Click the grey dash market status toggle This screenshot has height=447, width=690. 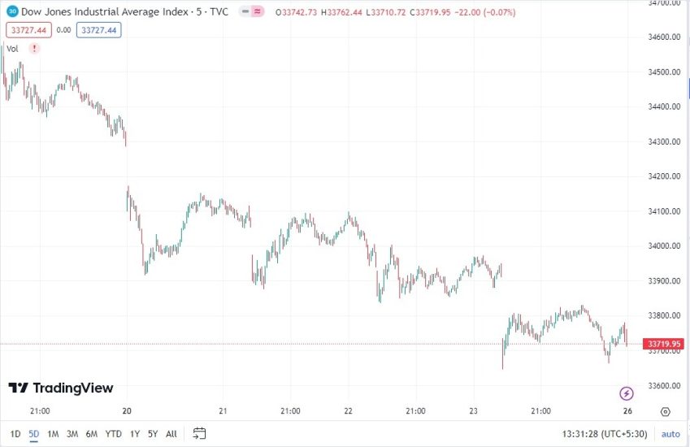[x=244, y=12]
